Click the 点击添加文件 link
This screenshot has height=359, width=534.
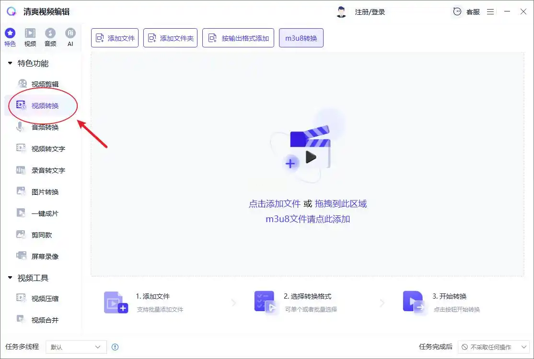275,203
